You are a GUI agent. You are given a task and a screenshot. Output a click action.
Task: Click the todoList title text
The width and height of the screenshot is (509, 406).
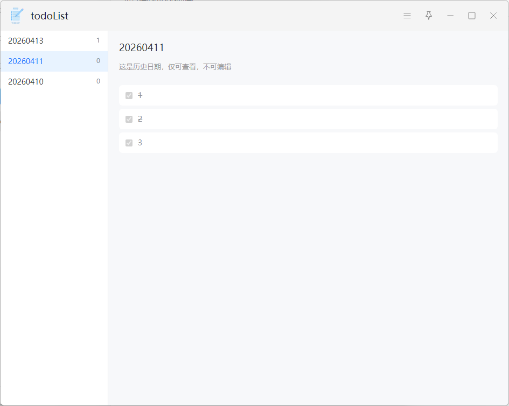point(50,16)
